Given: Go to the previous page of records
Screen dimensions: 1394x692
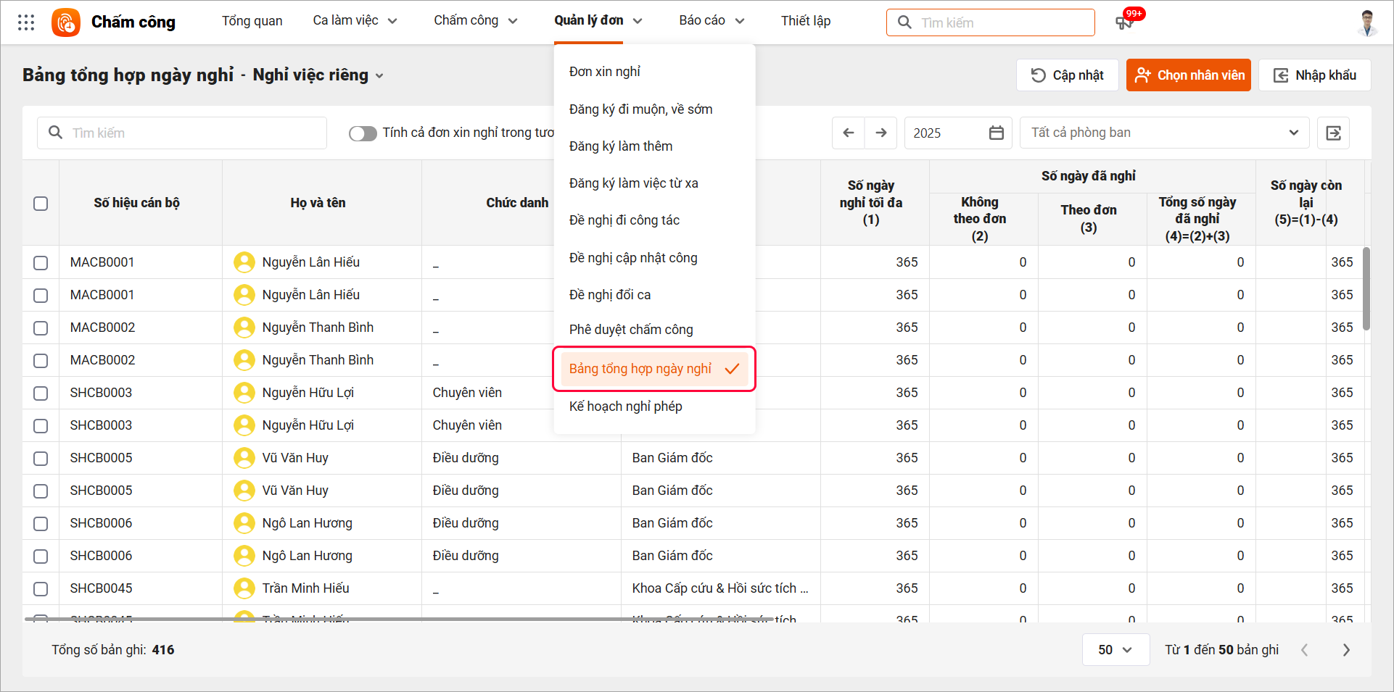Looking at the screenshot, I should [x=1305, y=650].
